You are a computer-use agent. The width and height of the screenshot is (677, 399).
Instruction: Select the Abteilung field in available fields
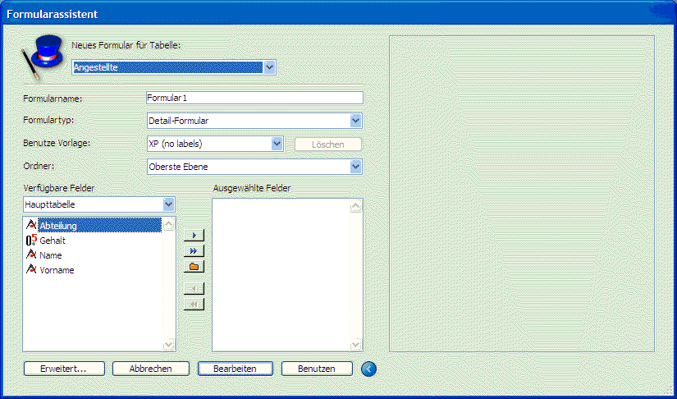[57, 226]
